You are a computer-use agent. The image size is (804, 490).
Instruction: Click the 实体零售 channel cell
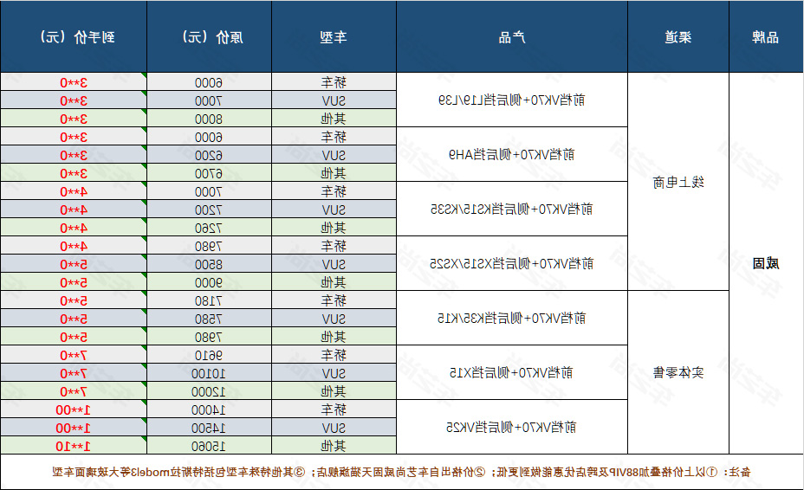pos(678,372)
